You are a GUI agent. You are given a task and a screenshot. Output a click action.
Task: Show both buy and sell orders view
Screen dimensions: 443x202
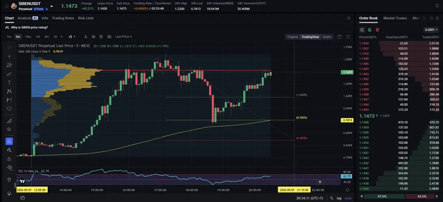[362, 30]
